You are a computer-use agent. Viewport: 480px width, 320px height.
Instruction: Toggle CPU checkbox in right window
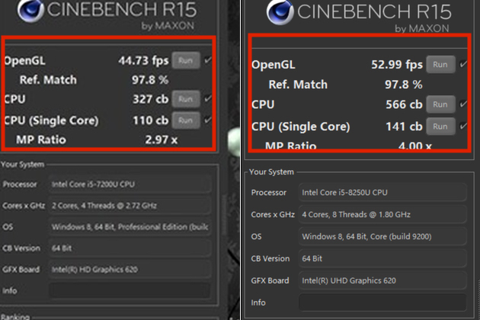[x=463, y=104]
